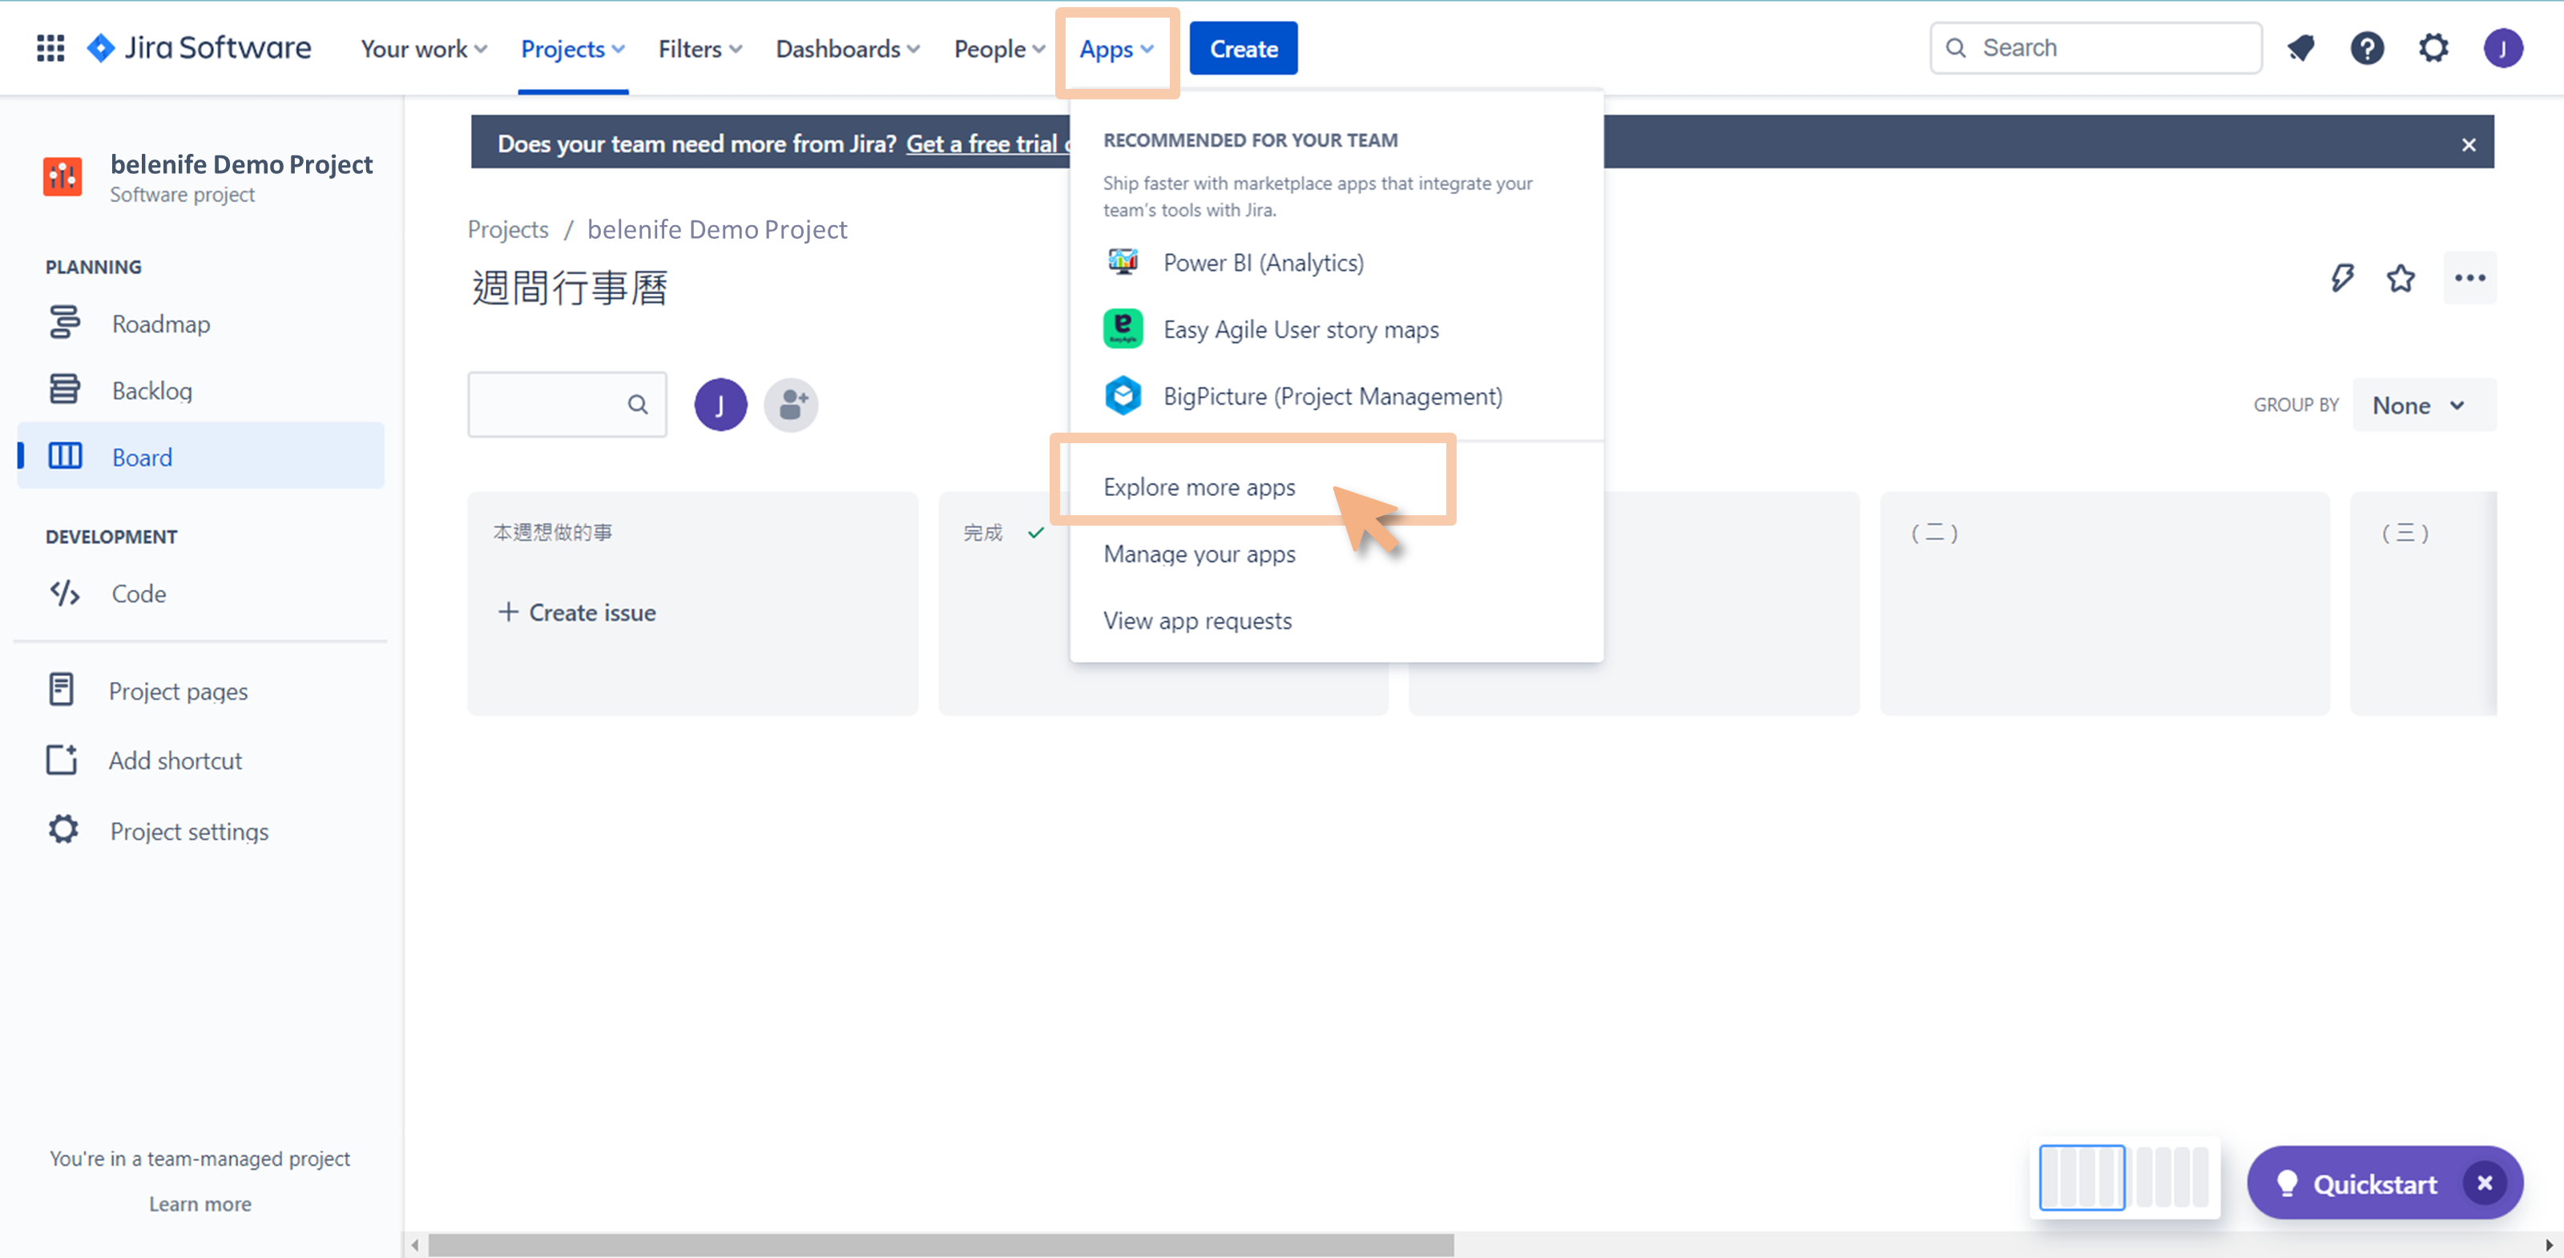Image resolution: width=2564 pixels, height=1258 pixels.
Task: Click the board search input
Action: click(566, 404)
